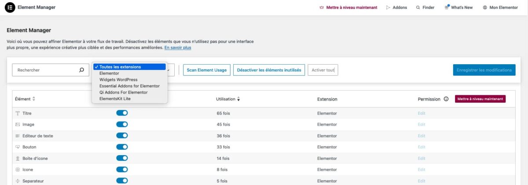Sort by Élément column arrows
The width and height of the screenshot is (528, 185).
tap(34, 99)
